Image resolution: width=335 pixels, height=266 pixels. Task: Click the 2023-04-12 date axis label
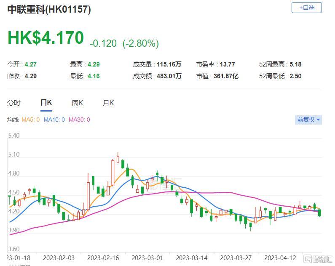[x=280, y=258]
